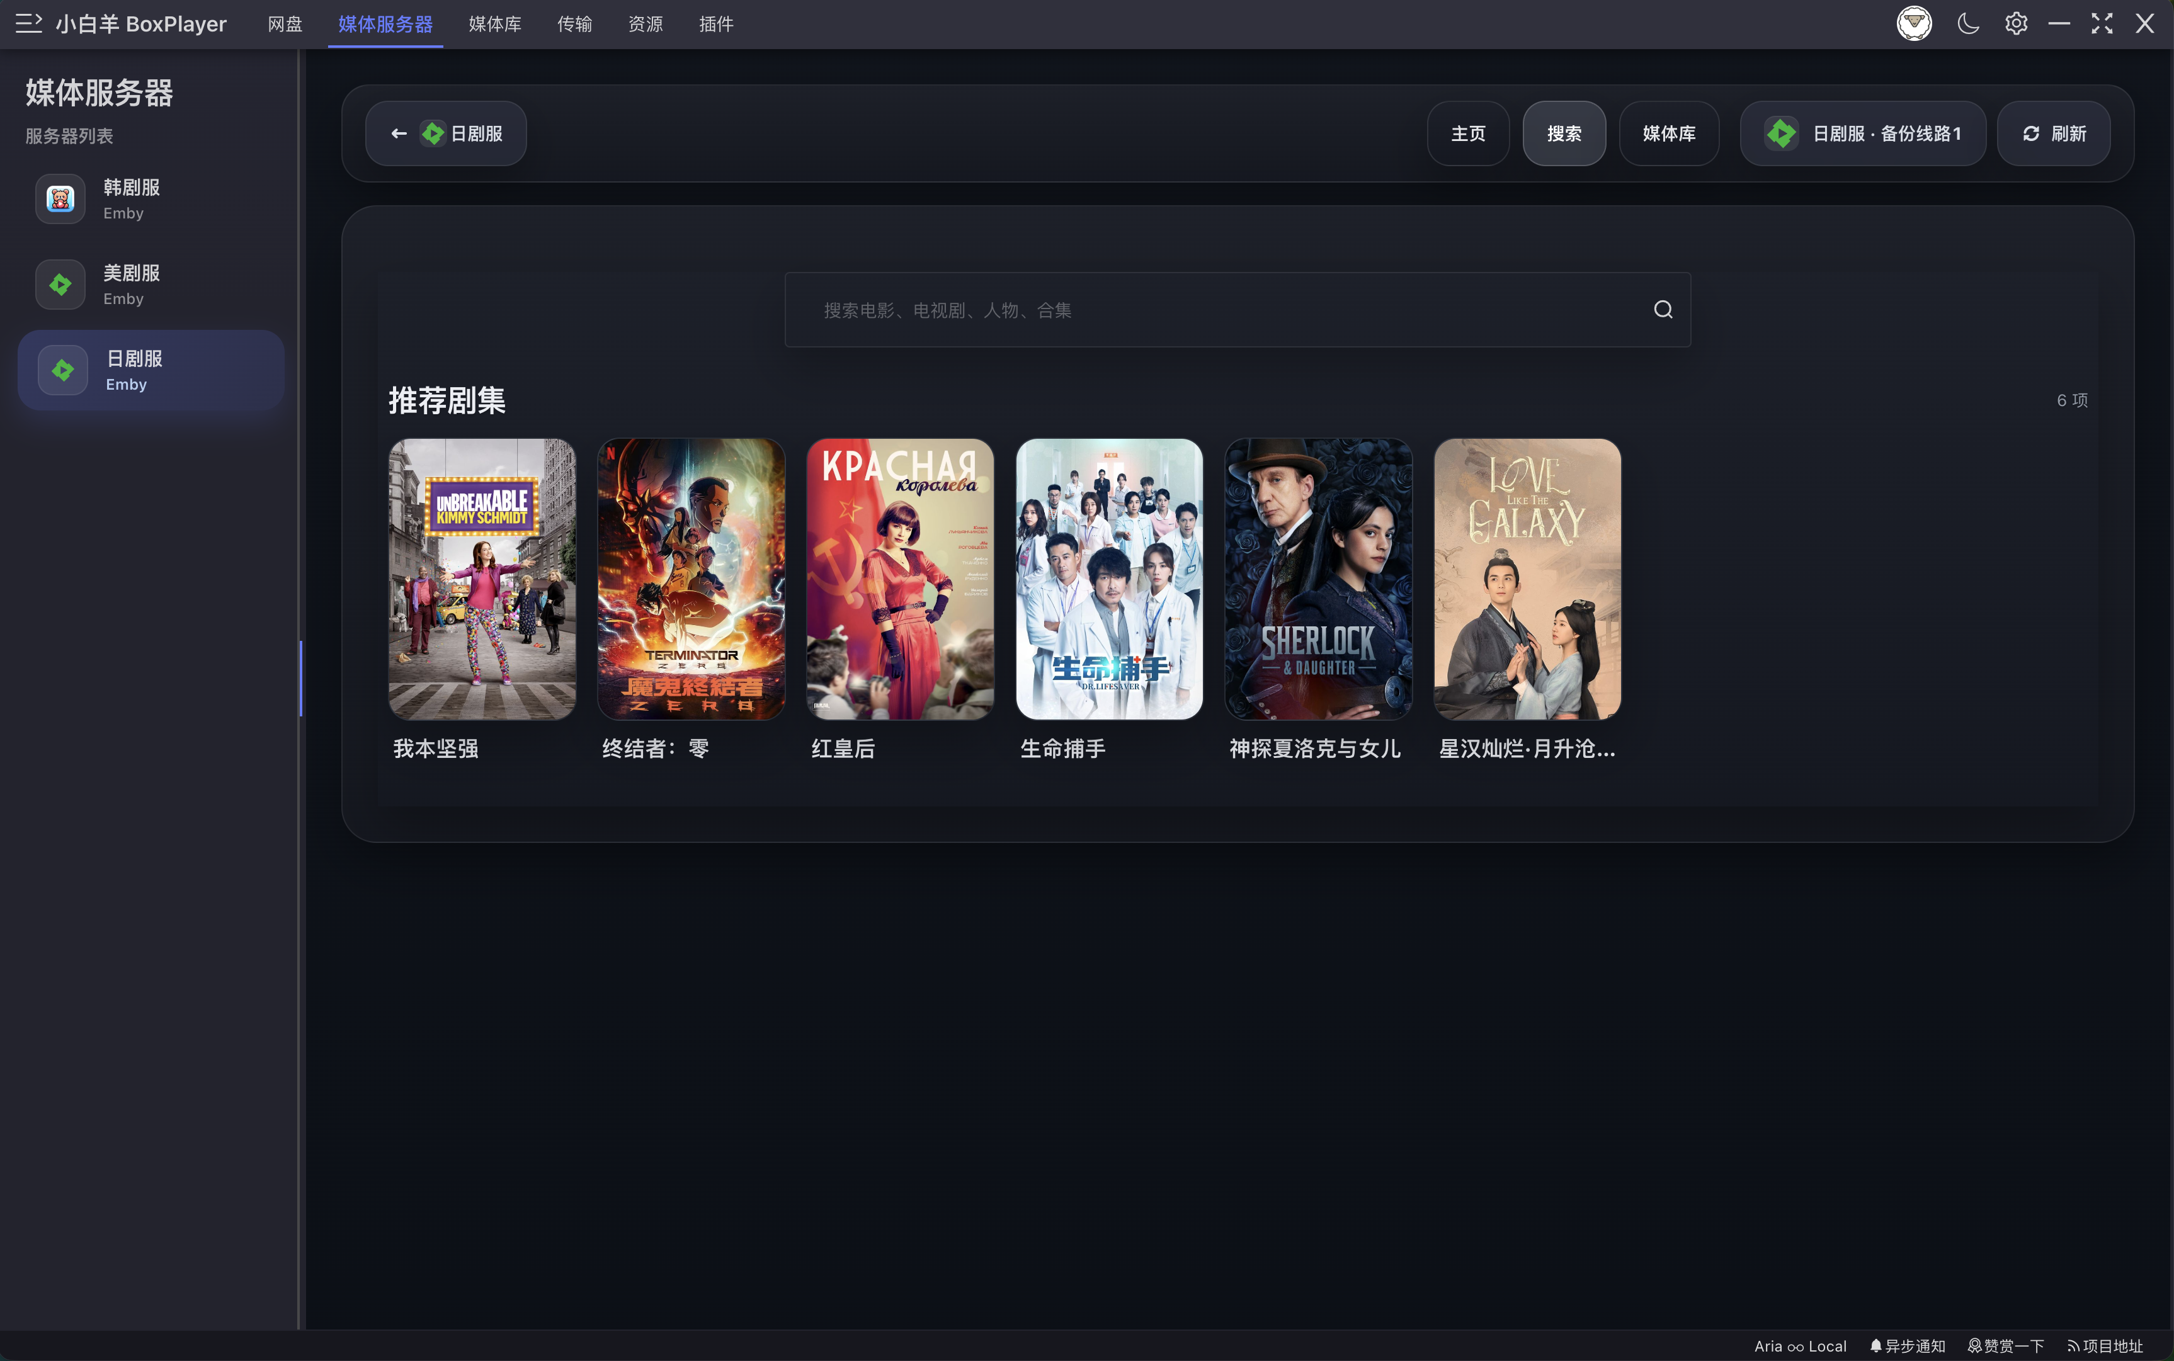Click the title 神探夏洛克与女儿
Screen dimensions: 2174x1361
[x=1315, y=748]
